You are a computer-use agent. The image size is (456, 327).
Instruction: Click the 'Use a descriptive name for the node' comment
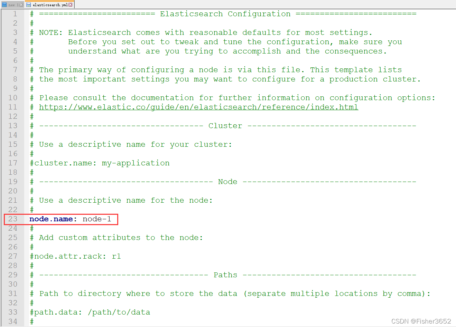point(121,200)
